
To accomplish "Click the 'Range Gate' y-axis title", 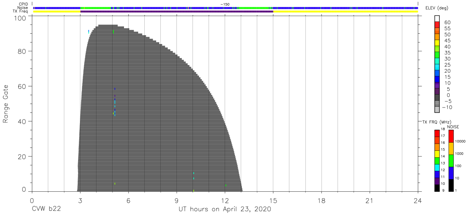I will [6, 104].
